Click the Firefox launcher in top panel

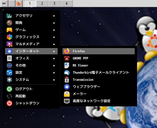pyautogui.click(x=19, y=3)
